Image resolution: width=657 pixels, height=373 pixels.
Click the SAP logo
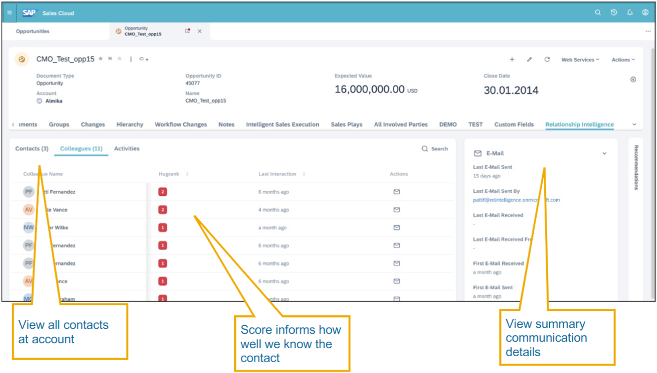(29, 13)
